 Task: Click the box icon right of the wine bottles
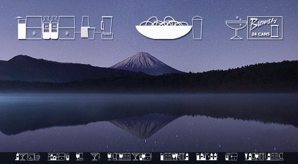[66, 28]
